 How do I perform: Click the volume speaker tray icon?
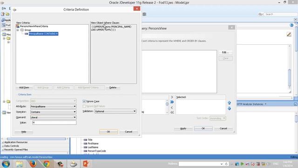pos(268,164)
